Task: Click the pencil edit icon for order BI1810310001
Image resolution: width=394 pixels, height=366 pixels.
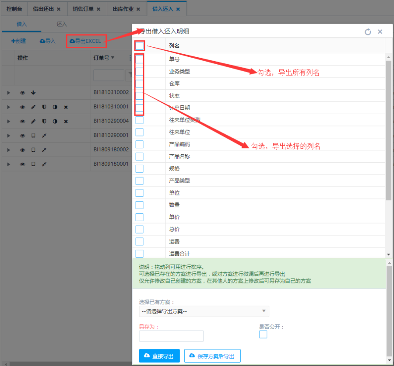Action: click(33, 107)
